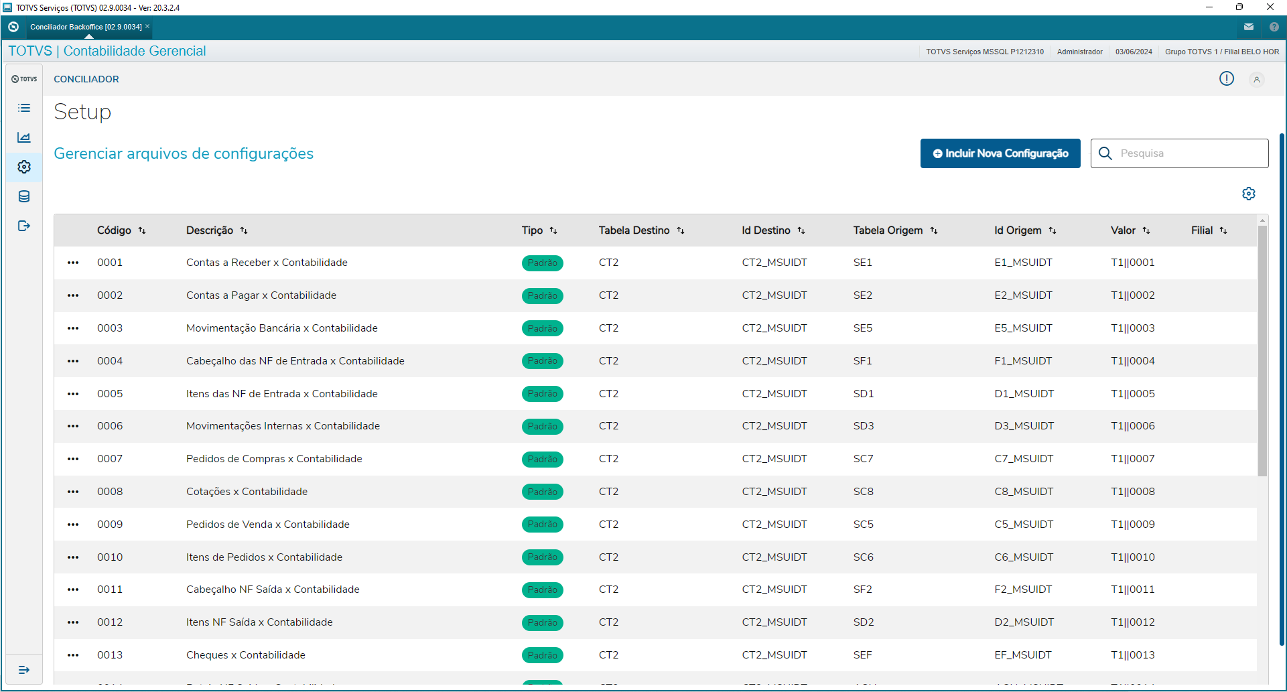Open the table column settings gear
This screenshot has height=692, width=1287.
click(1249, 194)
